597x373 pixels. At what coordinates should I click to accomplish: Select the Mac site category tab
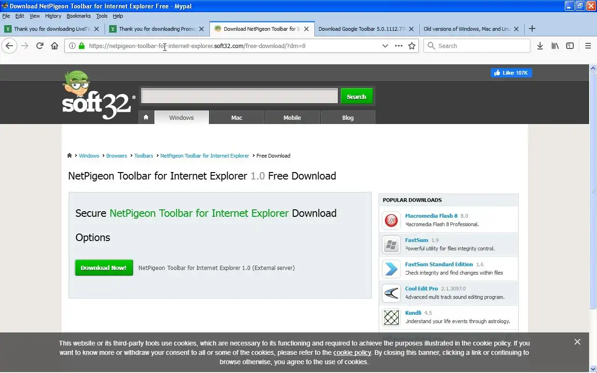(237, 117)
